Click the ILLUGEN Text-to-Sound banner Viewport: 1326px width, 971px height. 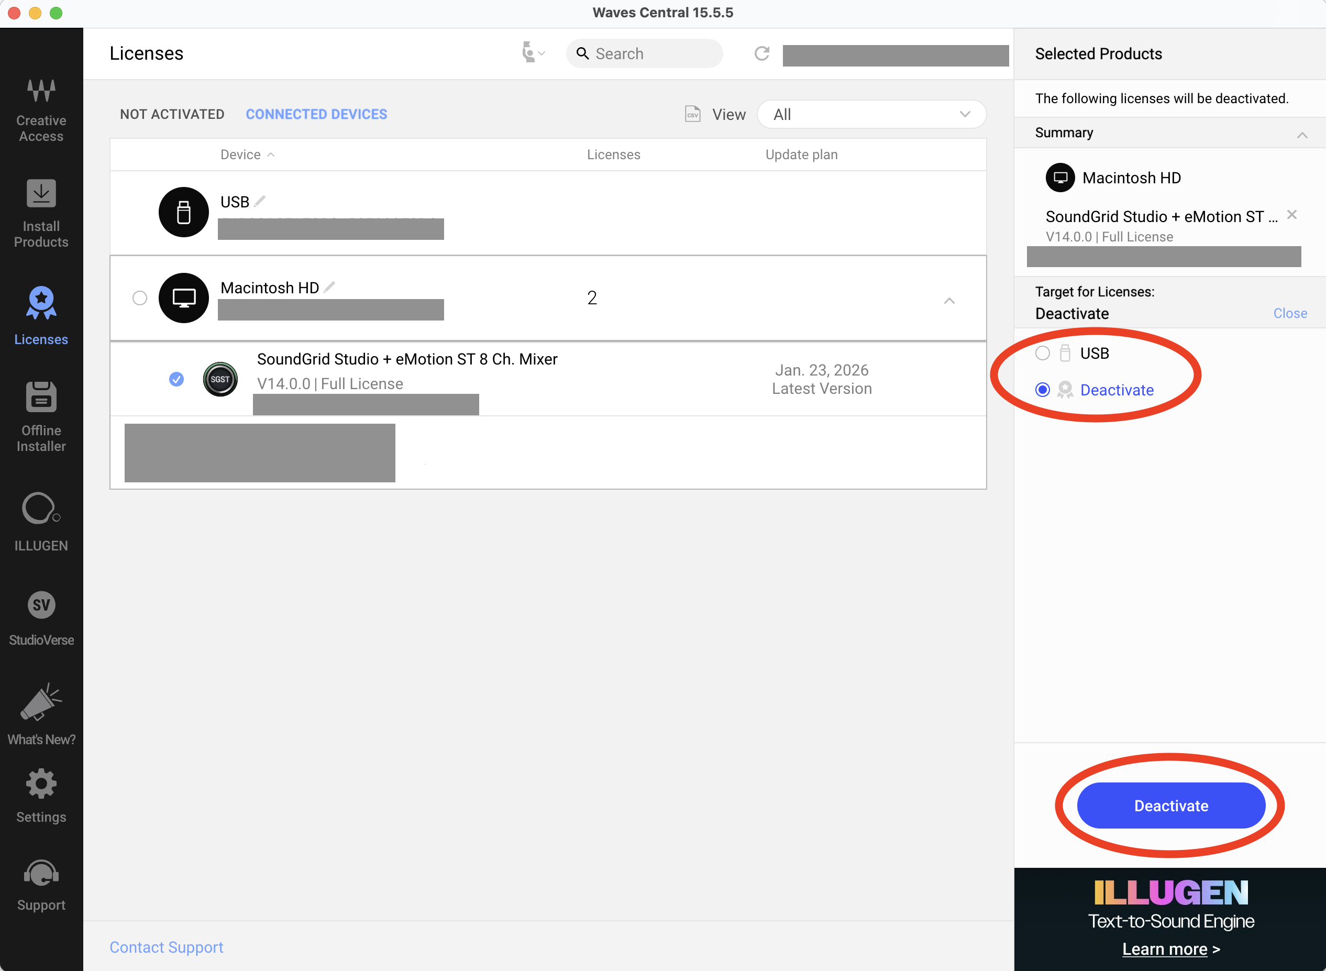click(x=1169, y=919)
